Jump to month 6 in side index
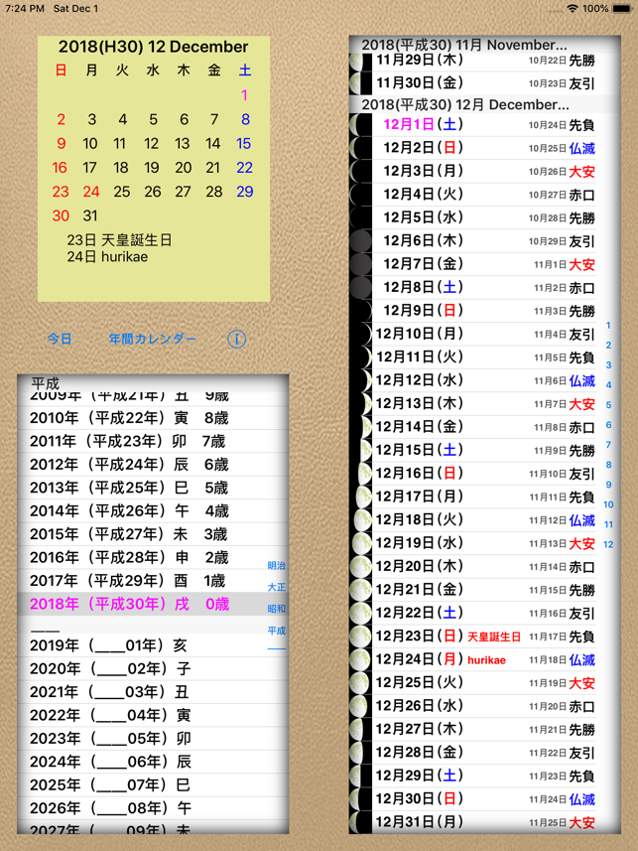This screenshot has height=851, width=638. point(608,425)
